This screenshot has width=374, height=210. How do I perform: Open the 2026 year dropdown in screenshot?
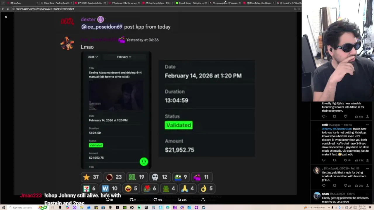coord(93,57)
